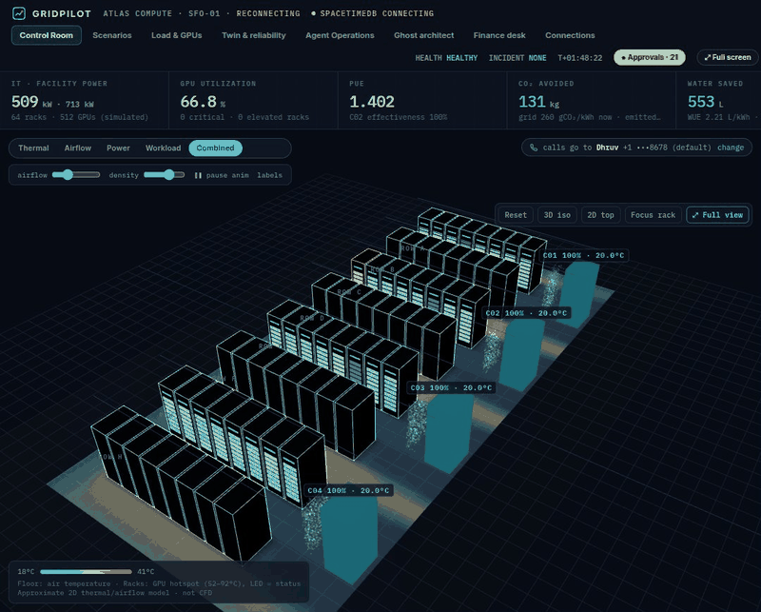The image size is (761, 612).
Task: Click change link for call contact
Action: click(x=731, y=148)
